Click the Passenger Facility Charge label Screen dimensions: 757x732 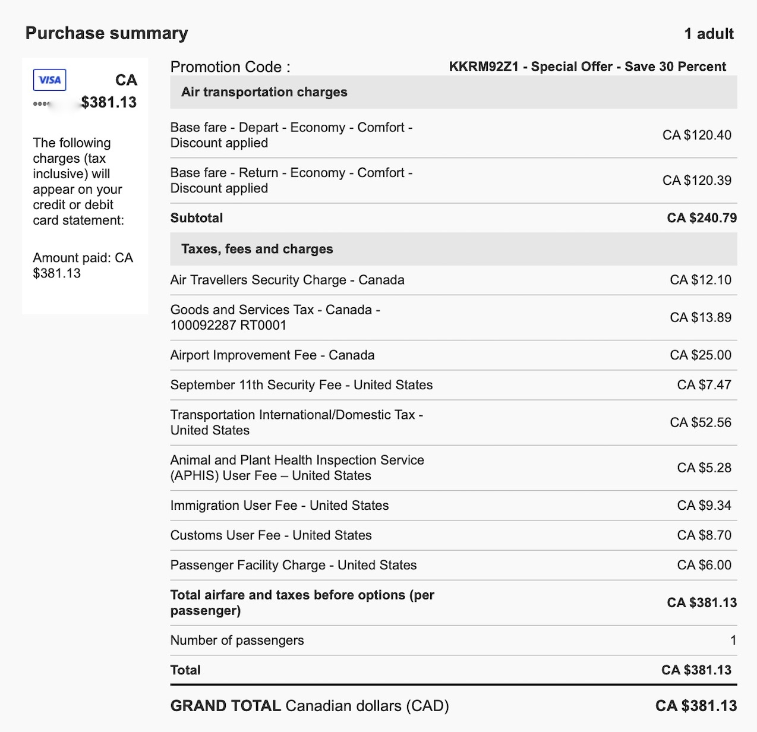pos(294,565)
